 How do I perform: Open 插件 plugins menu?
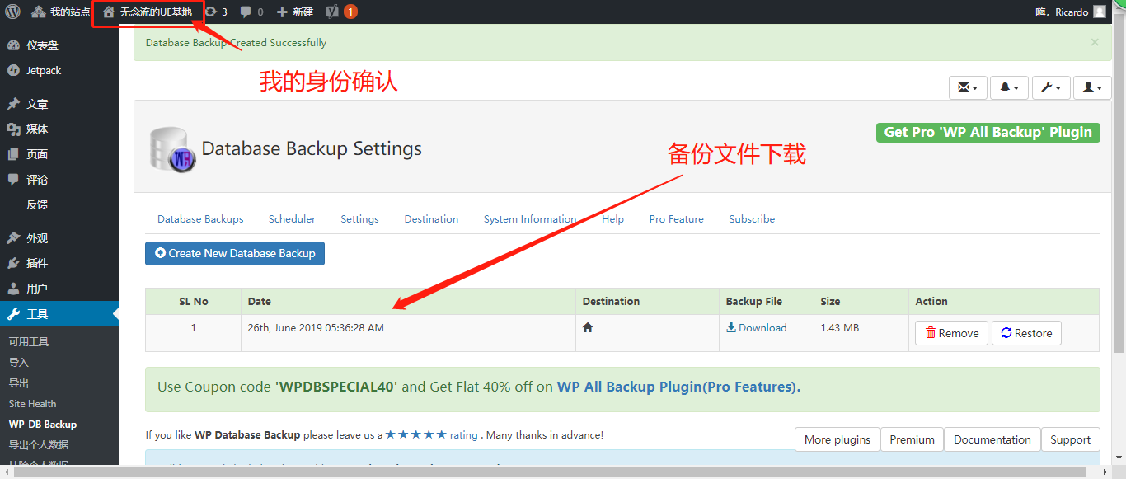[59, 263]
